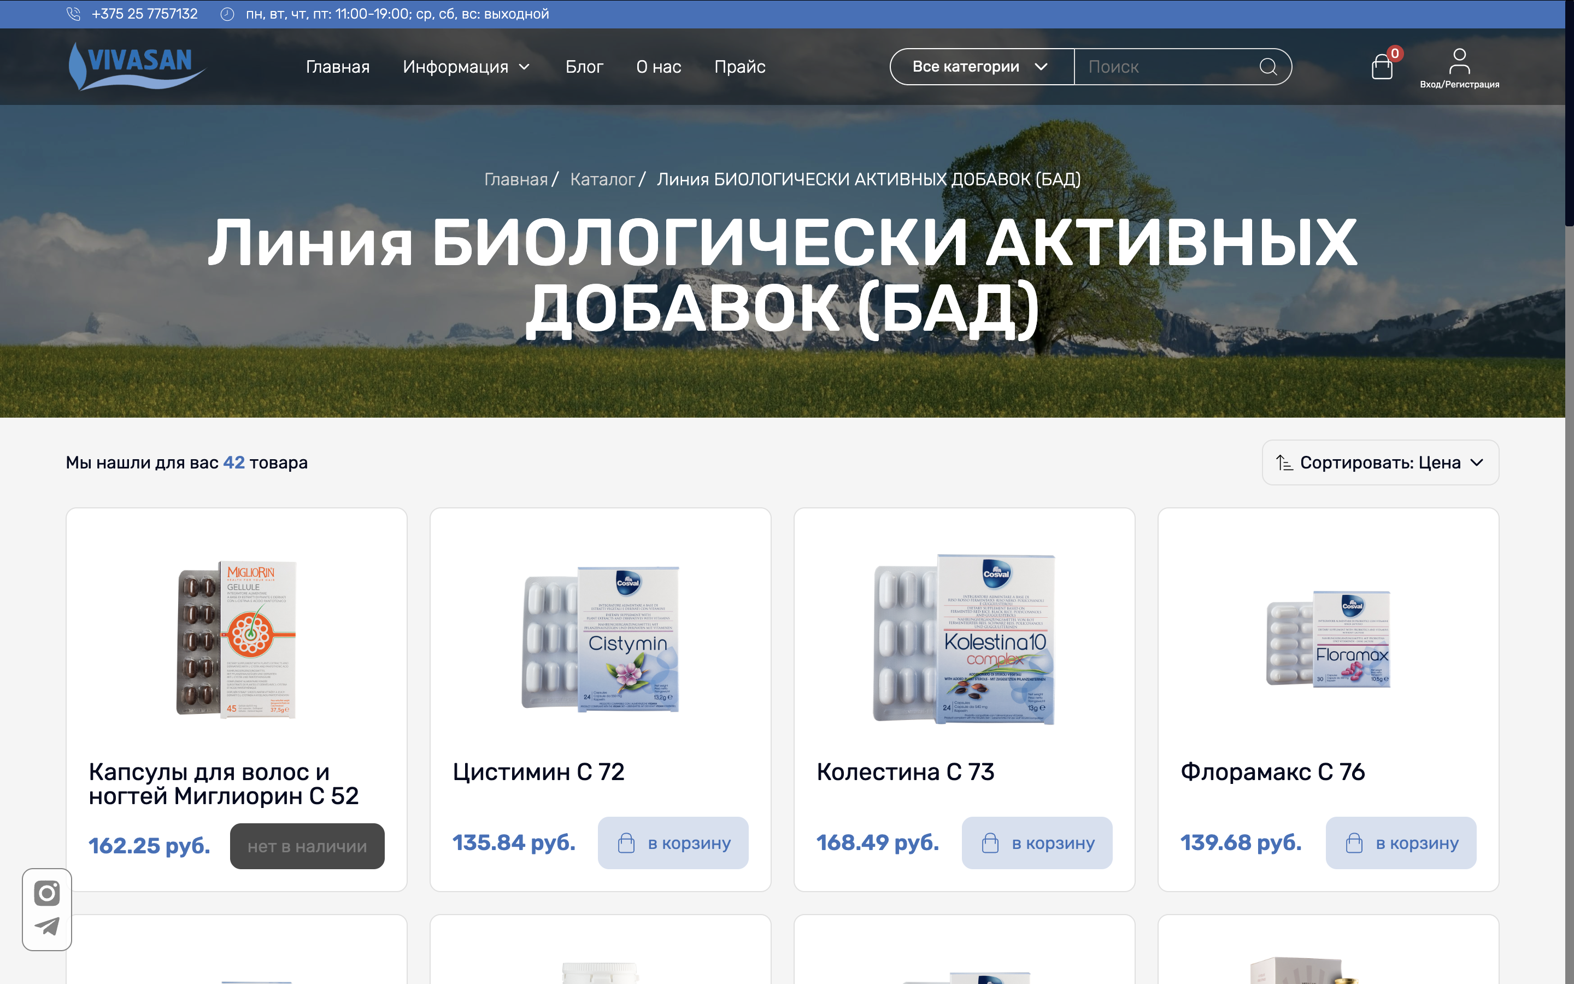Open the Прайс menu item

click(x=739, y=66)
